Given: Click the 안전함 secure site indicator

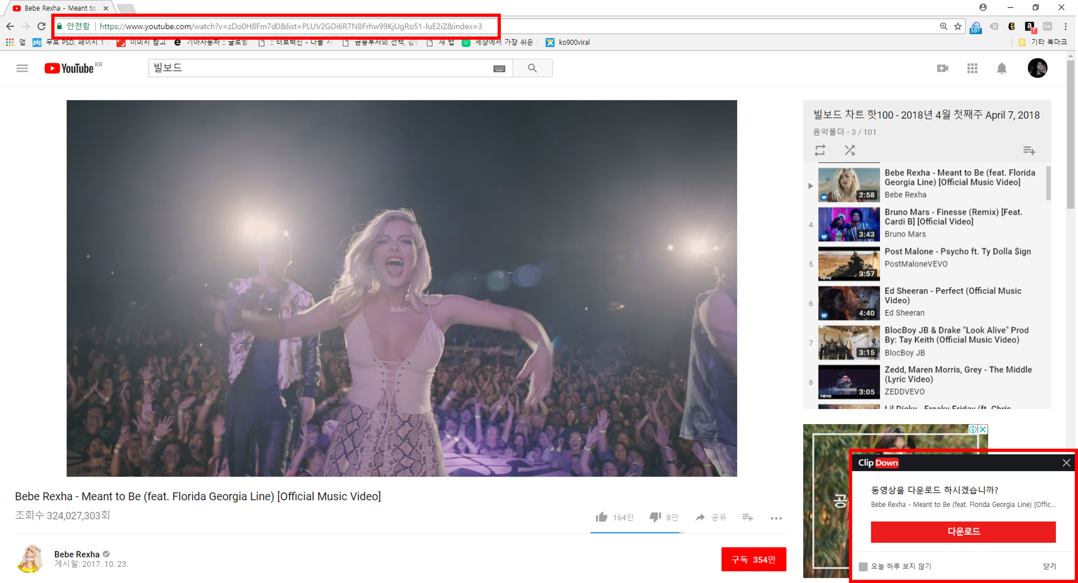Looking at the screenshot, I should (x=73, y=26).
